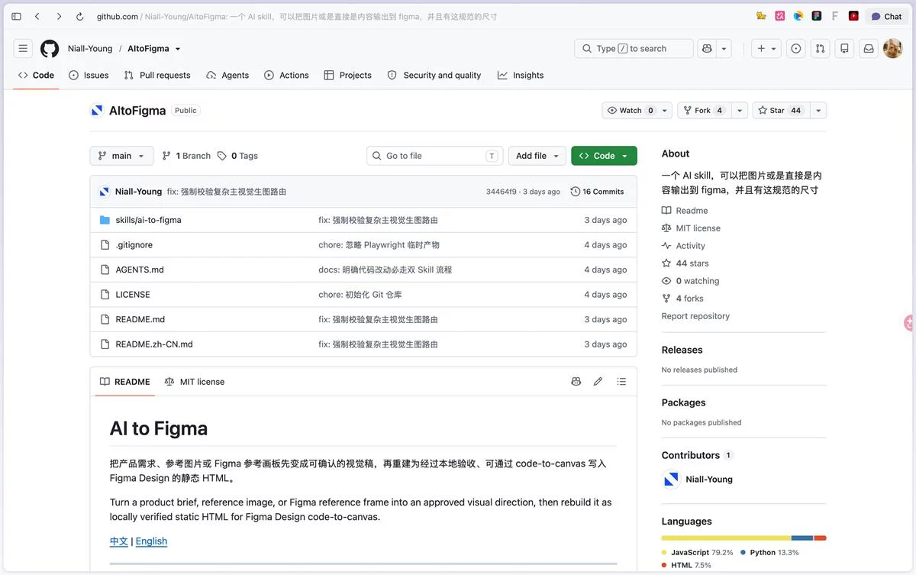Image resolution: width=916 pixels, height=575 pixels.
Task: Open the repositories icon in the header
Action: point(844,48)
